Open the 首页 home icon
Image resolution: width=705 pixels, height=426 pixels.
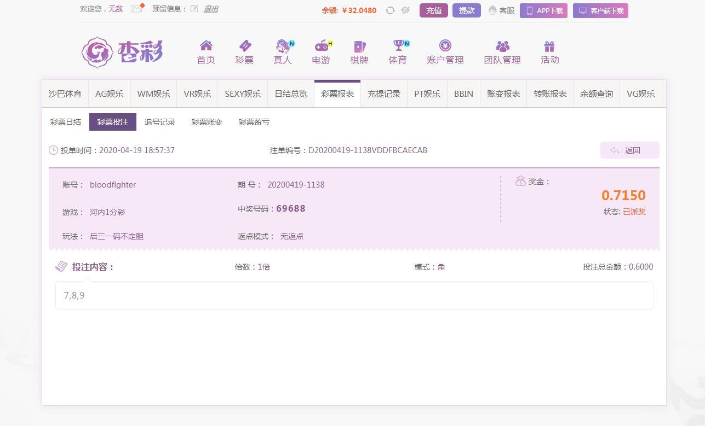tap(206, 46)
